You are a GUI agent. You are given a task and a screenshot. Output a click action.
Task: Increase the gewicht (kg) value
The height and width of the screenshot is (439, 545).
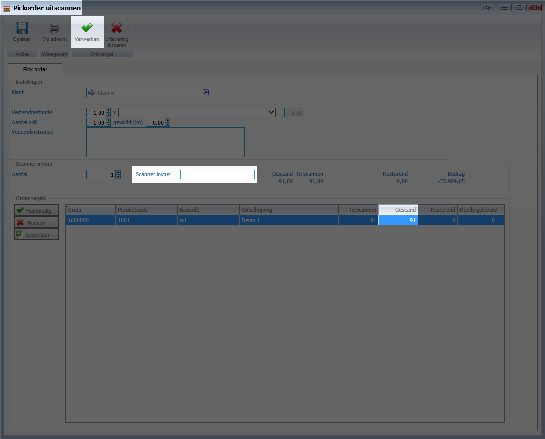167,120
